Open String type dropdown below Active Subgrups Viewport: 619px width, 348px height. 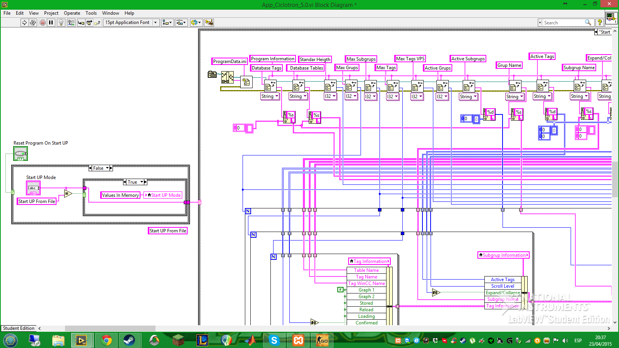(469, 97)
